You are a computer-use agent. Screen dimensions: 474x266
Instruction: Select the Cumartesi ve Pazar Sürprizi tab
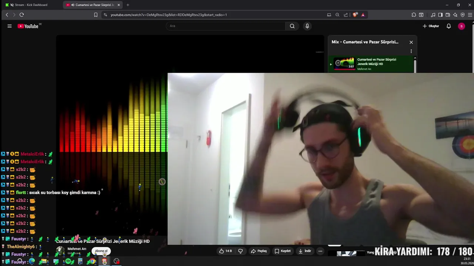[93, 5]
